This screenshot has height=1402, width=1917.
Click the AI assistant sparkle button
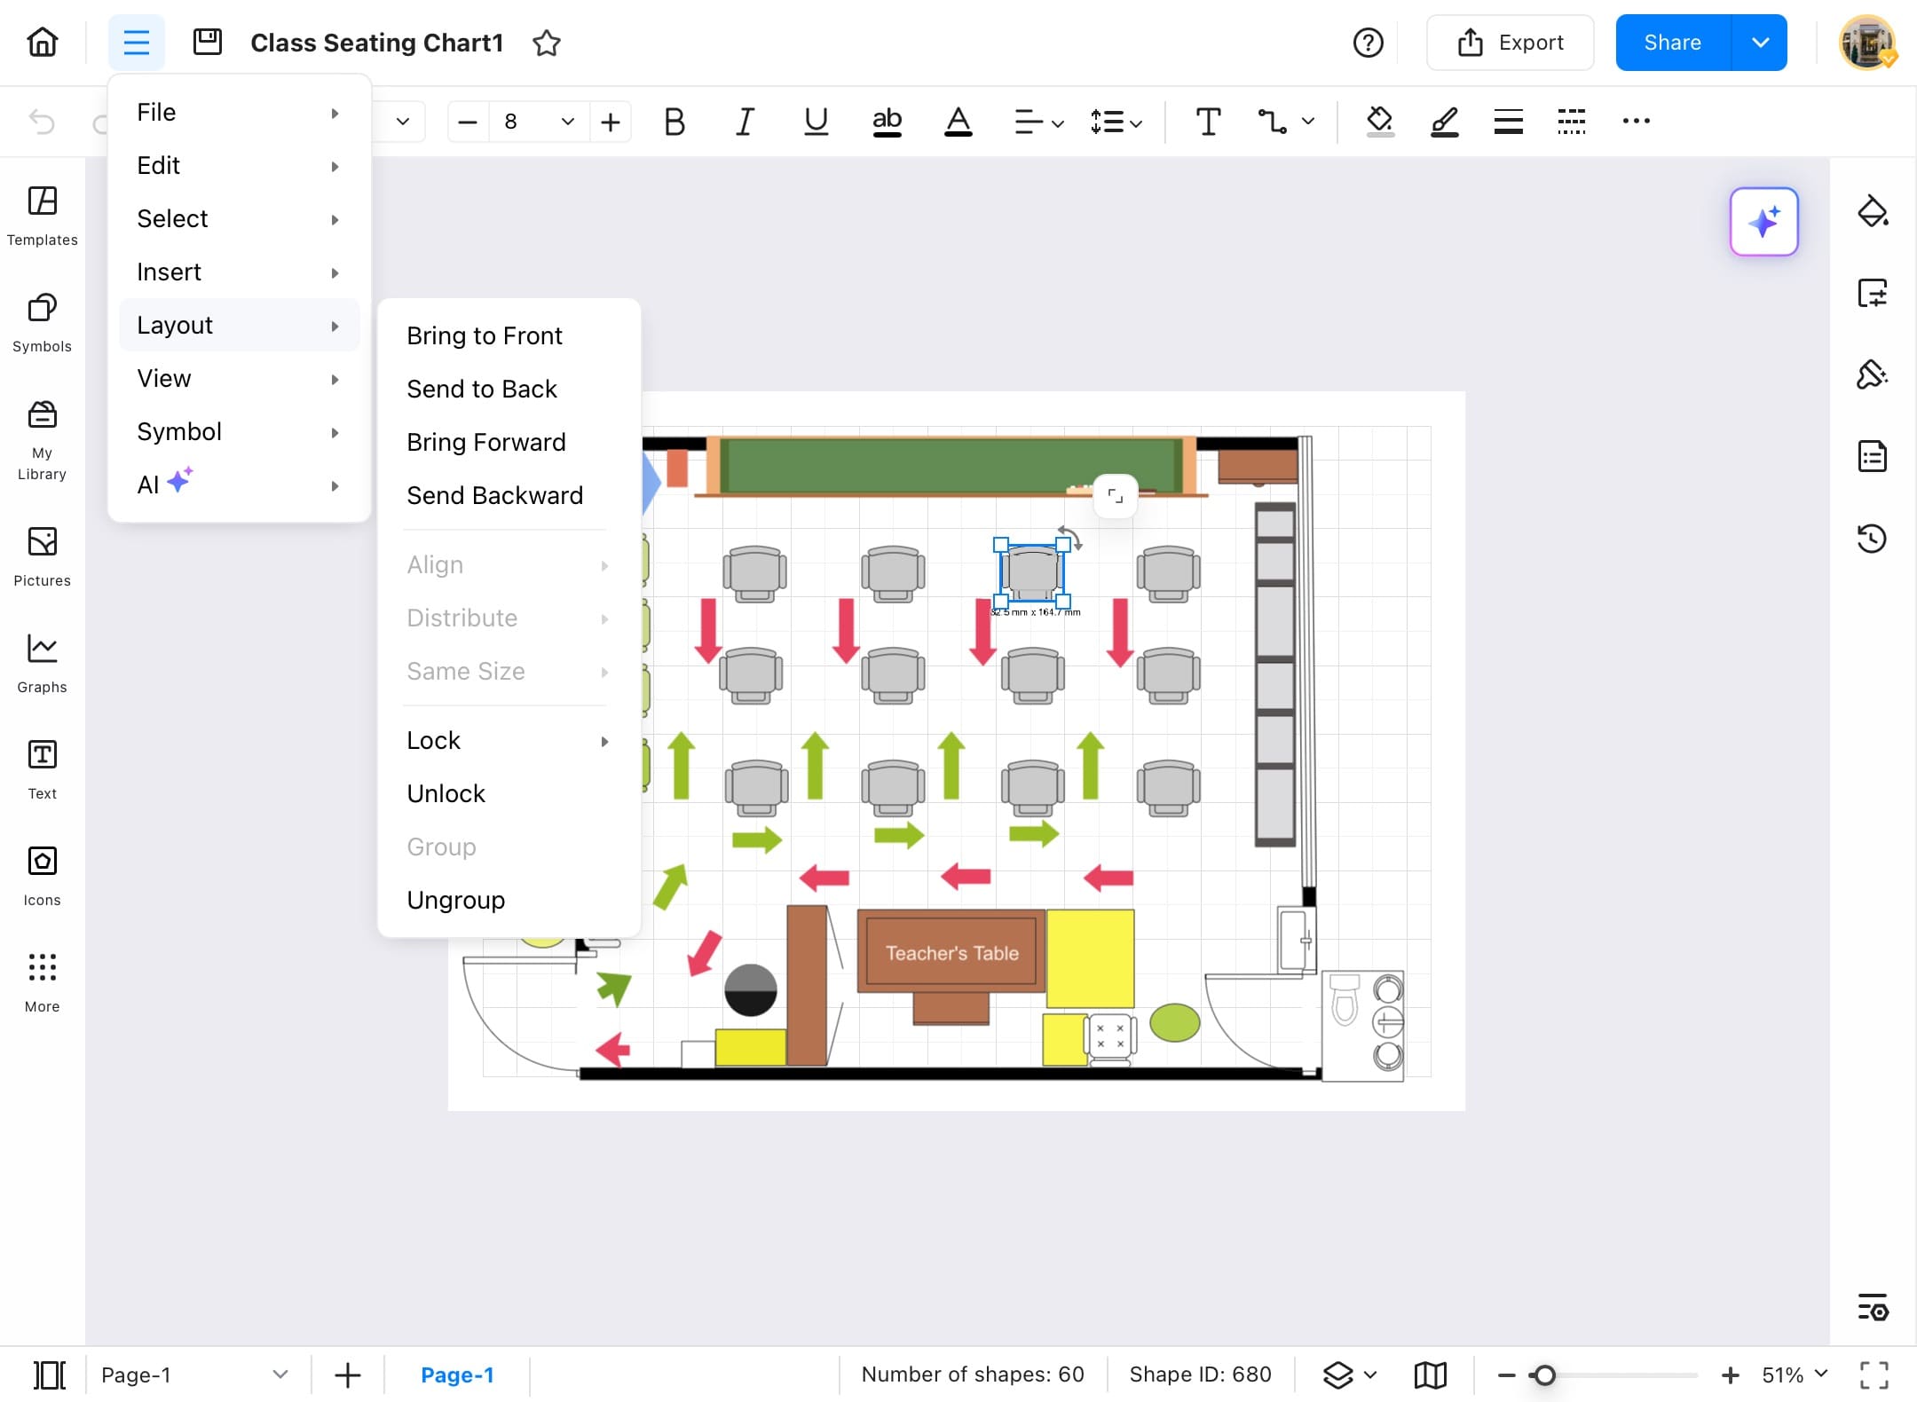coord(1764,222)
